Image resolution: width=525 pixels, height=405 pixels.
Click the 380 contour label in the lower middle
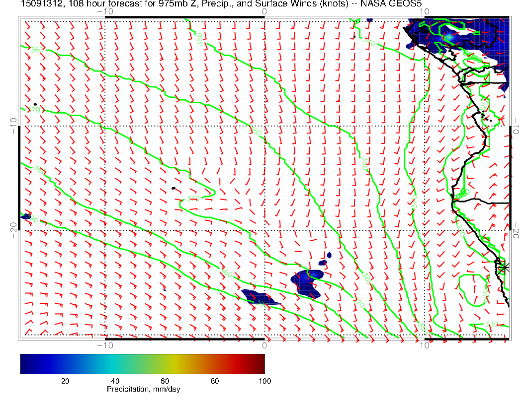226,273
